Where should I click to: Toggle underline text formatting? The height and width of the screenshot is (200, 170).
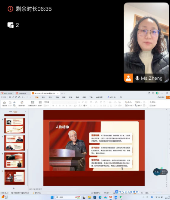click(60, 106)
